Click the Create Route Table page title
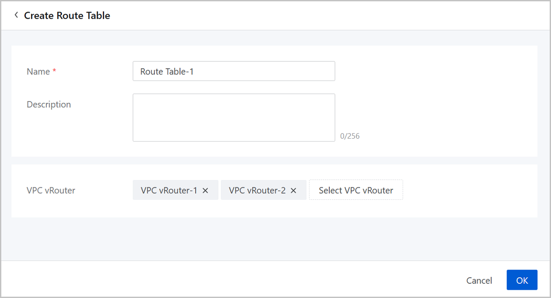 [67, 16]
